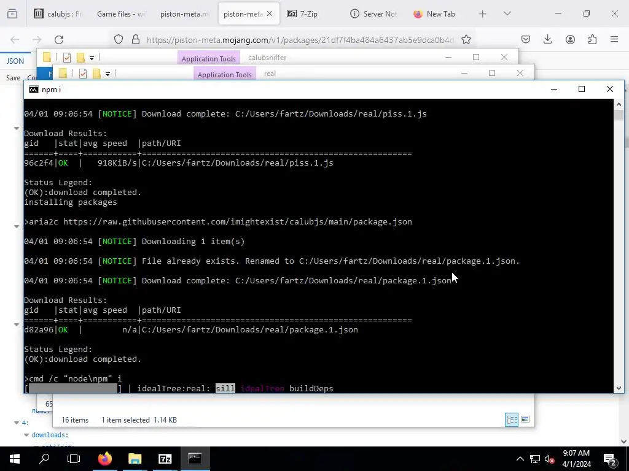Open the extensions puzzle icon

[x=592, y=39]
